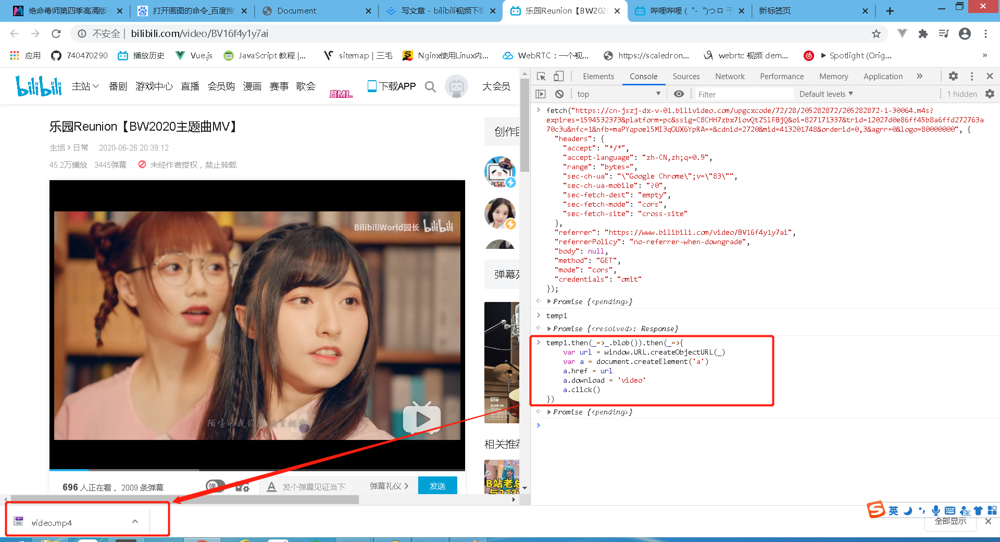The height and width of the screenshot is (542, 1000).
Task: Clear the console with the block icon
Action: click(559, 94)
